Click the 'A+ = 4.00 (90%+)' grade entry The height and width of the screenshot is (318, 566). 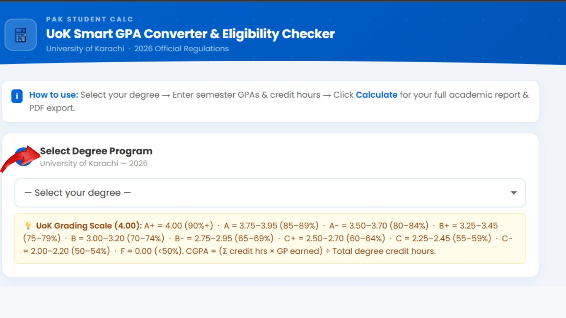pos(178,226)
